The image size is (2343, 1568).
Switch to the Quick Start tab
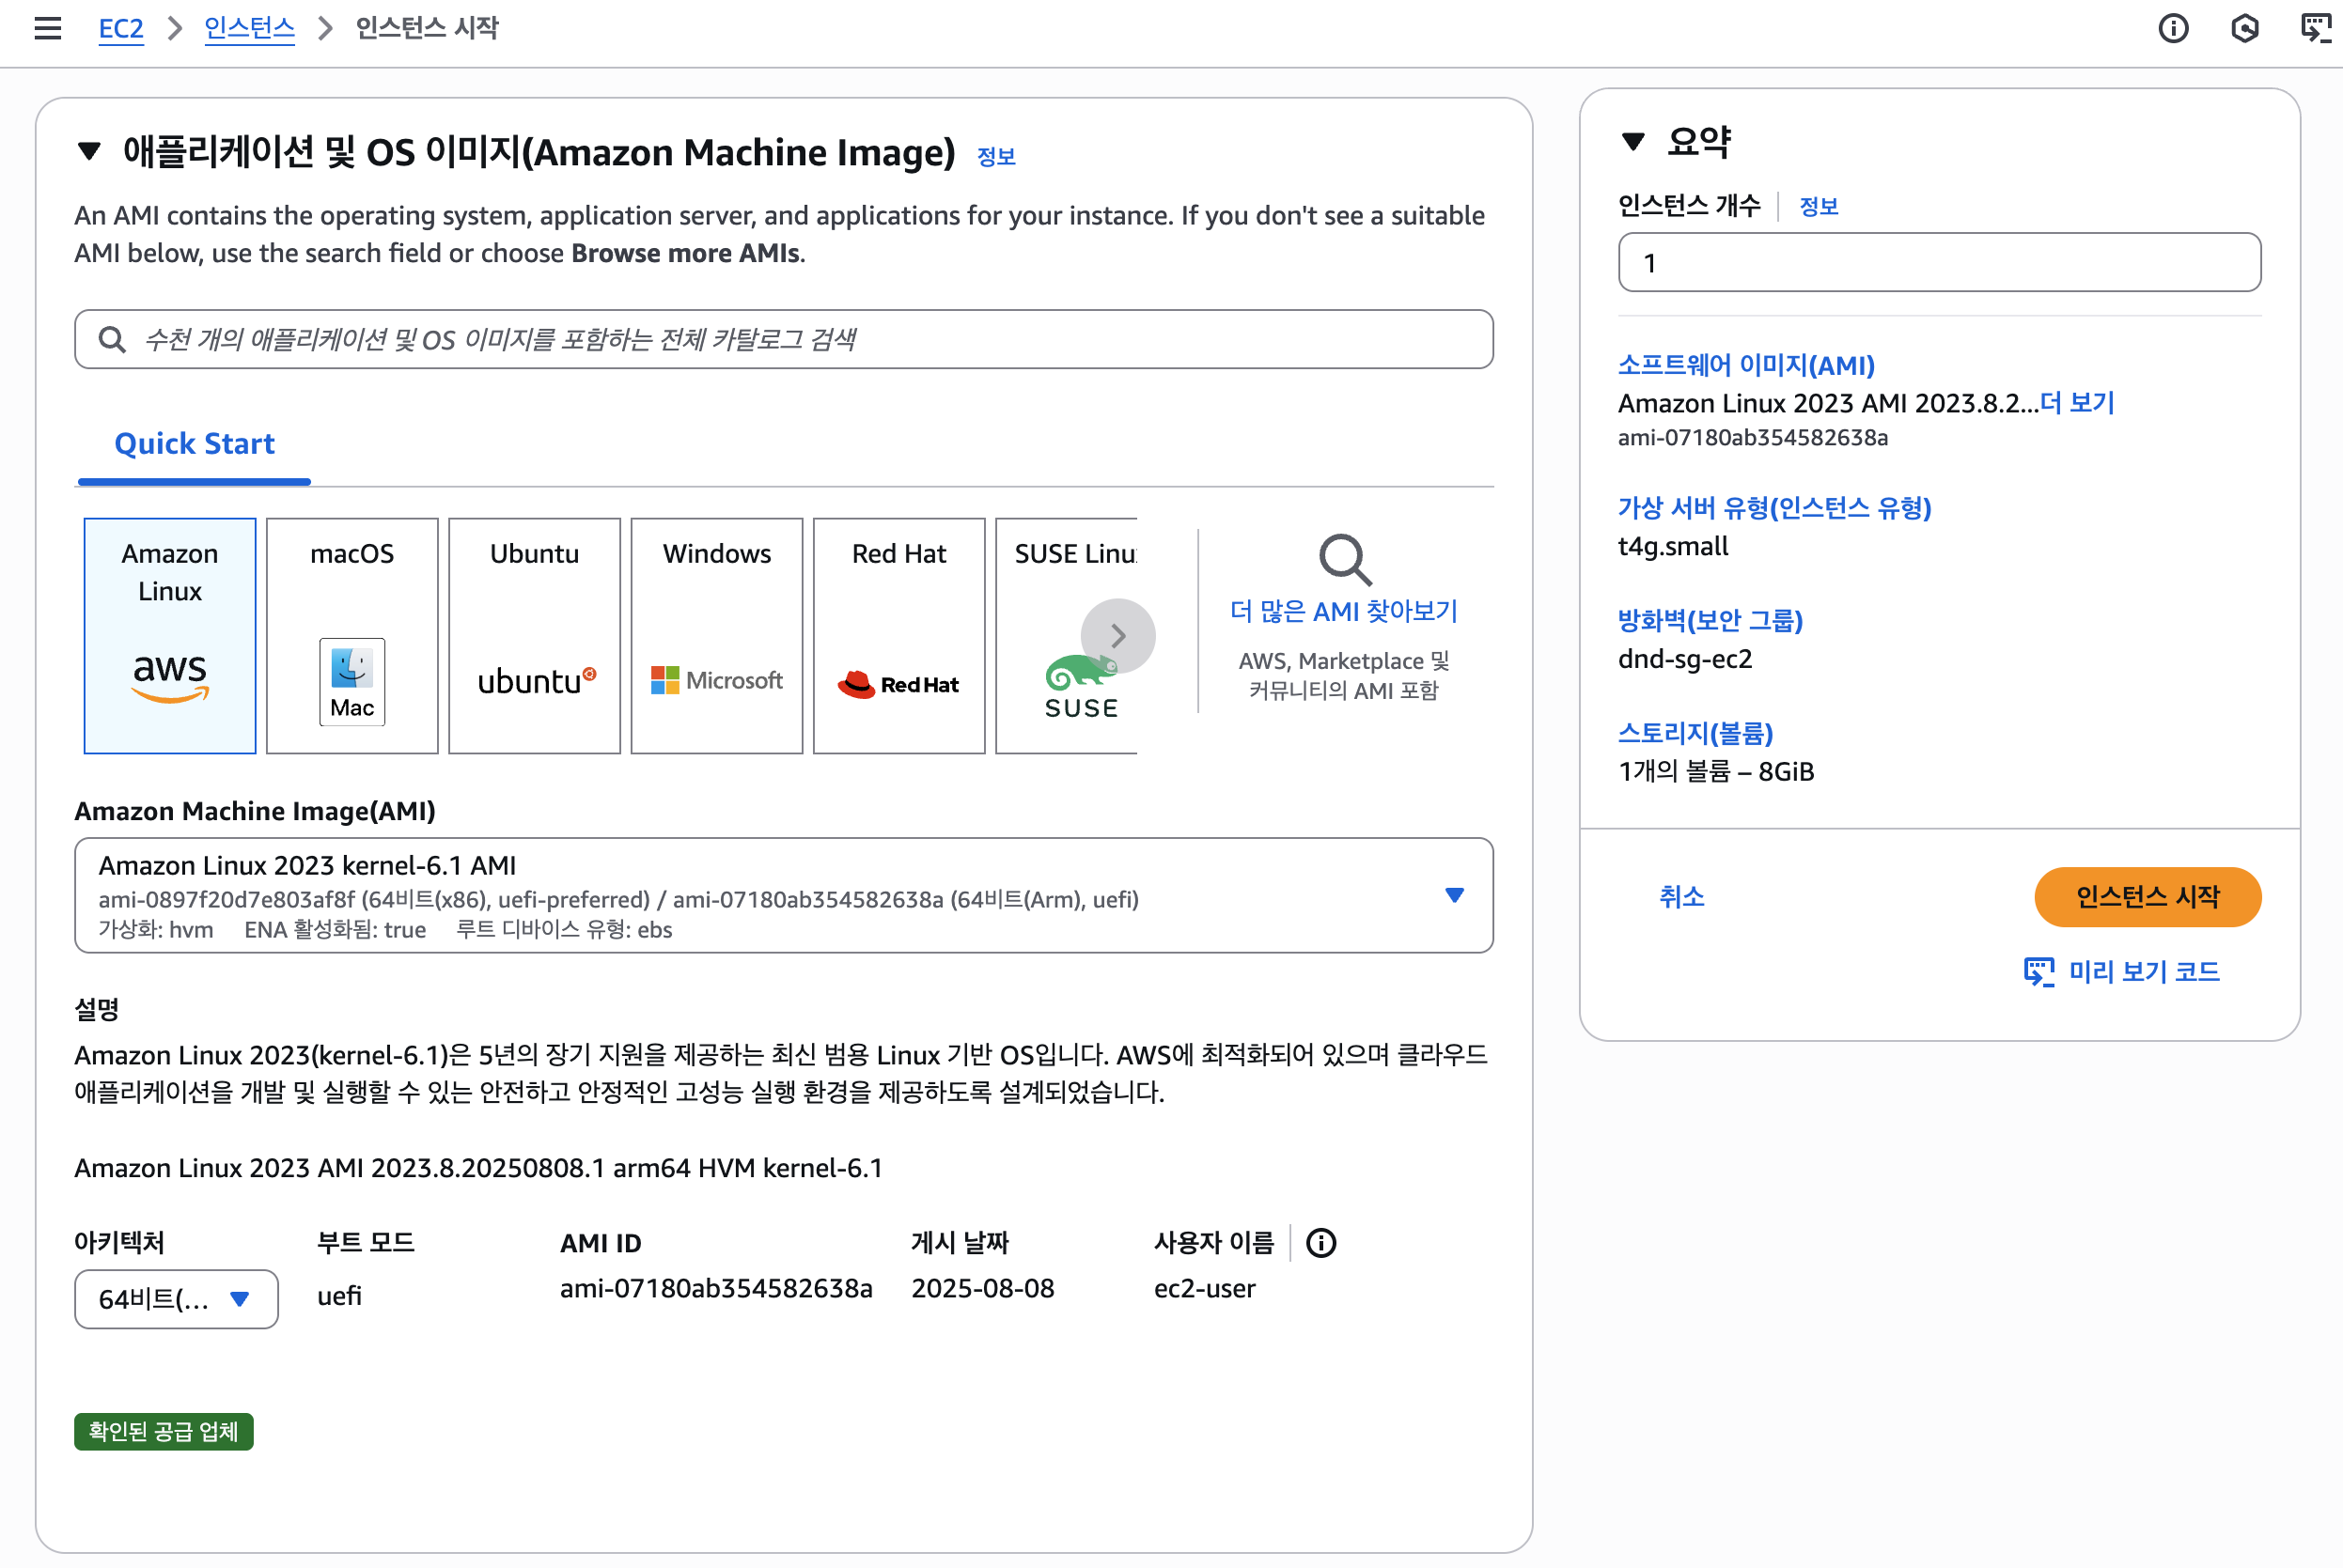[195, 444]
